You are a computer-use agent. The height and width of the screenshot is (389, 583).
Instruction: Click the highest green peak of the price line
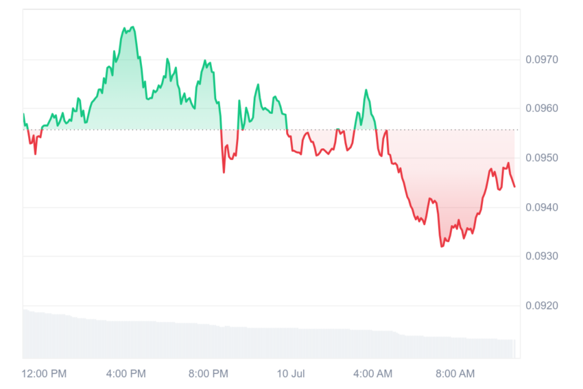[x=133, y=27]
